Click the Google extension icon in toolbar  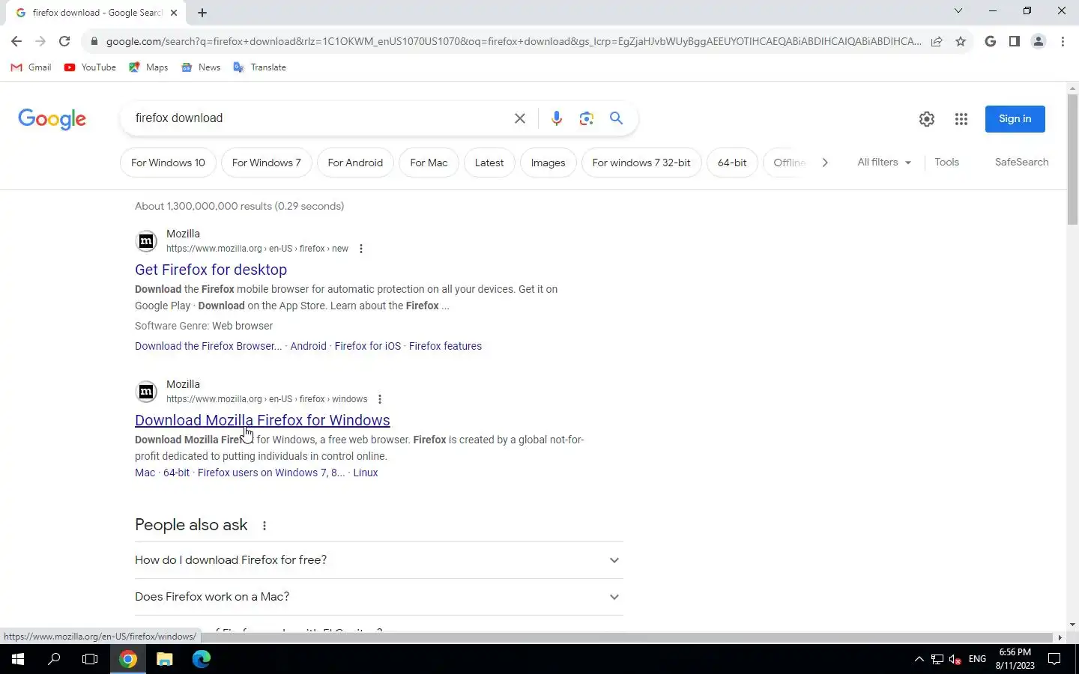(990, 41)
